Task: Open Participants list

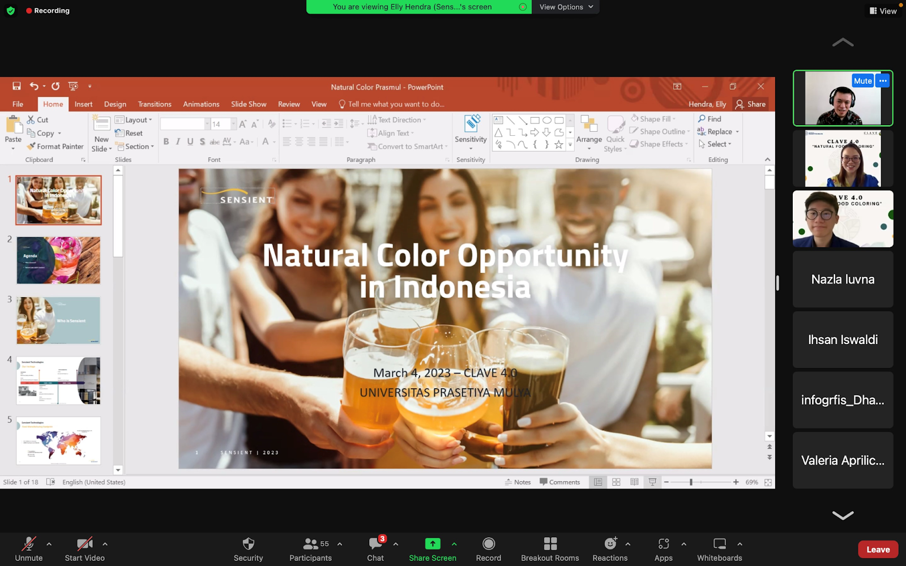Action: point(310,544)
